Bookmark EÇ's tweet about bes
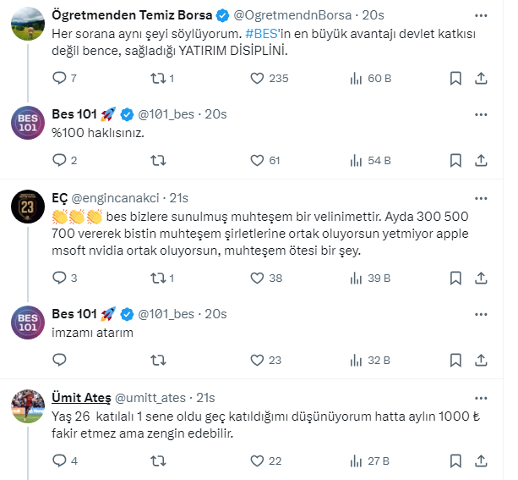The image size is (518, 480). click(455, 277)
